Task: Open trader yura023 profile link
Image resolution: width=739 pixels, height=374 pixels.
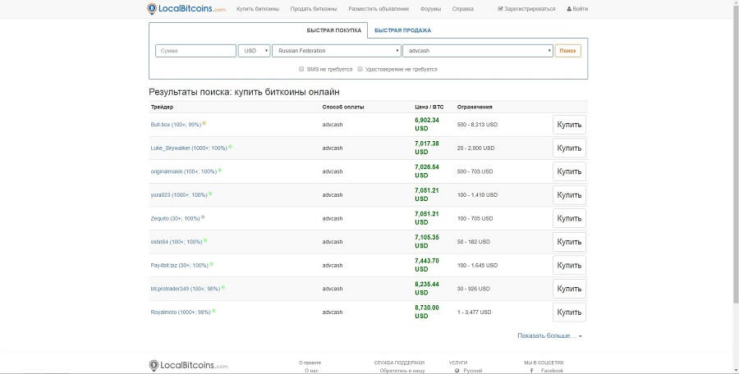Action: click(179, 195)
